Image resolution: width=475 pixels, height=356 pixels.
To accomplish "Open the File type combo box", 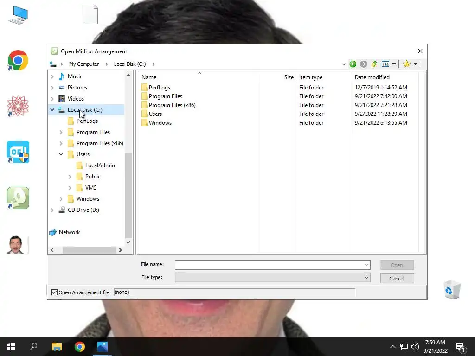I will coord(272,277).
